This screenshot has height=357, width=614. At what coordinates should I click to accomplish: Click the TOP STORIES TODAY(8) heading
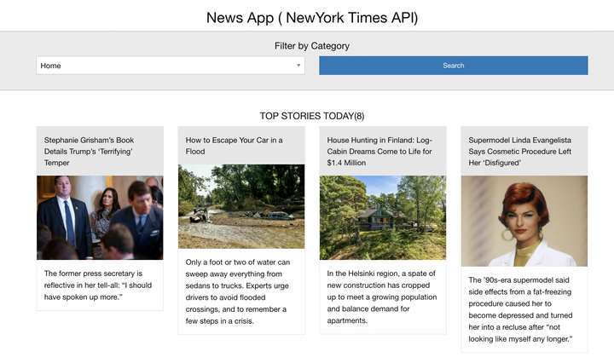pos(312,116)
